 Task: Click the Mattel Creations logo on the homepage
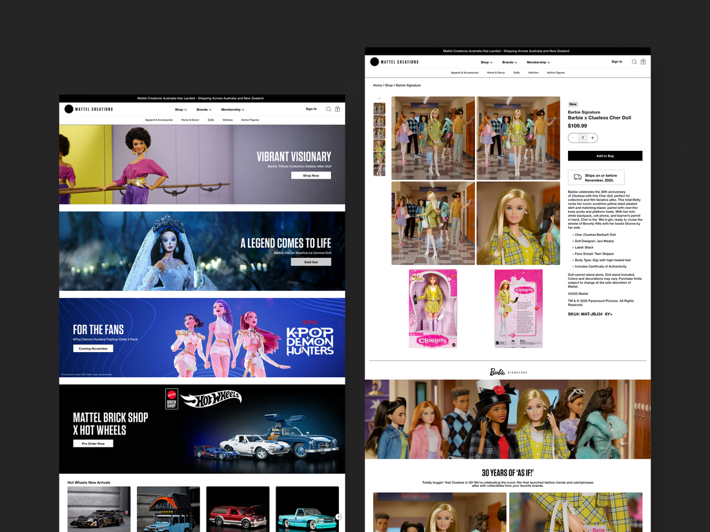tap(88, 109)
